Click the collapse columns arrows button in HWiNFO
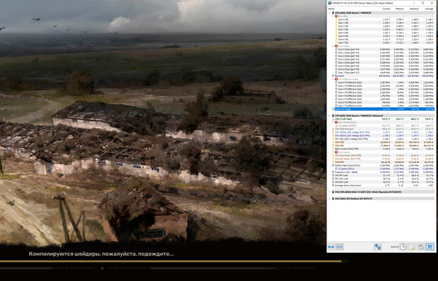The image size is (438, 281). [x=339, y=247]
